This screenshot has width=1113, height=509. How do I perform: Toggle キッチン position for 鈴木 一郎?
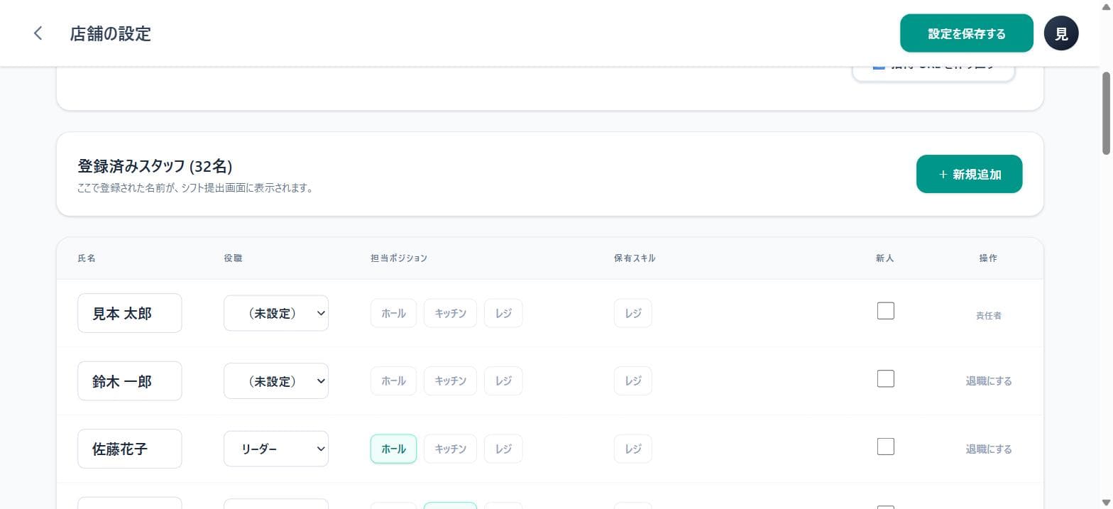(x=450, y=381)
